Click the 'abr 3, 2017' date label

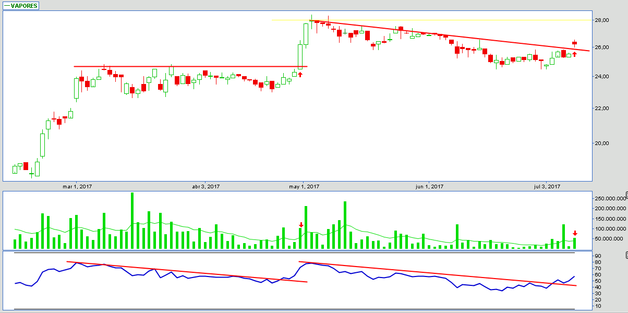click(x=207, y=186)
